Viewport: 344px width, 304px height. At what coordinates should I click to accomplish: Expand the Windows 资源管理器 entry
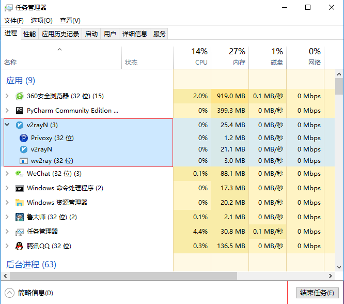pos(7,203)
